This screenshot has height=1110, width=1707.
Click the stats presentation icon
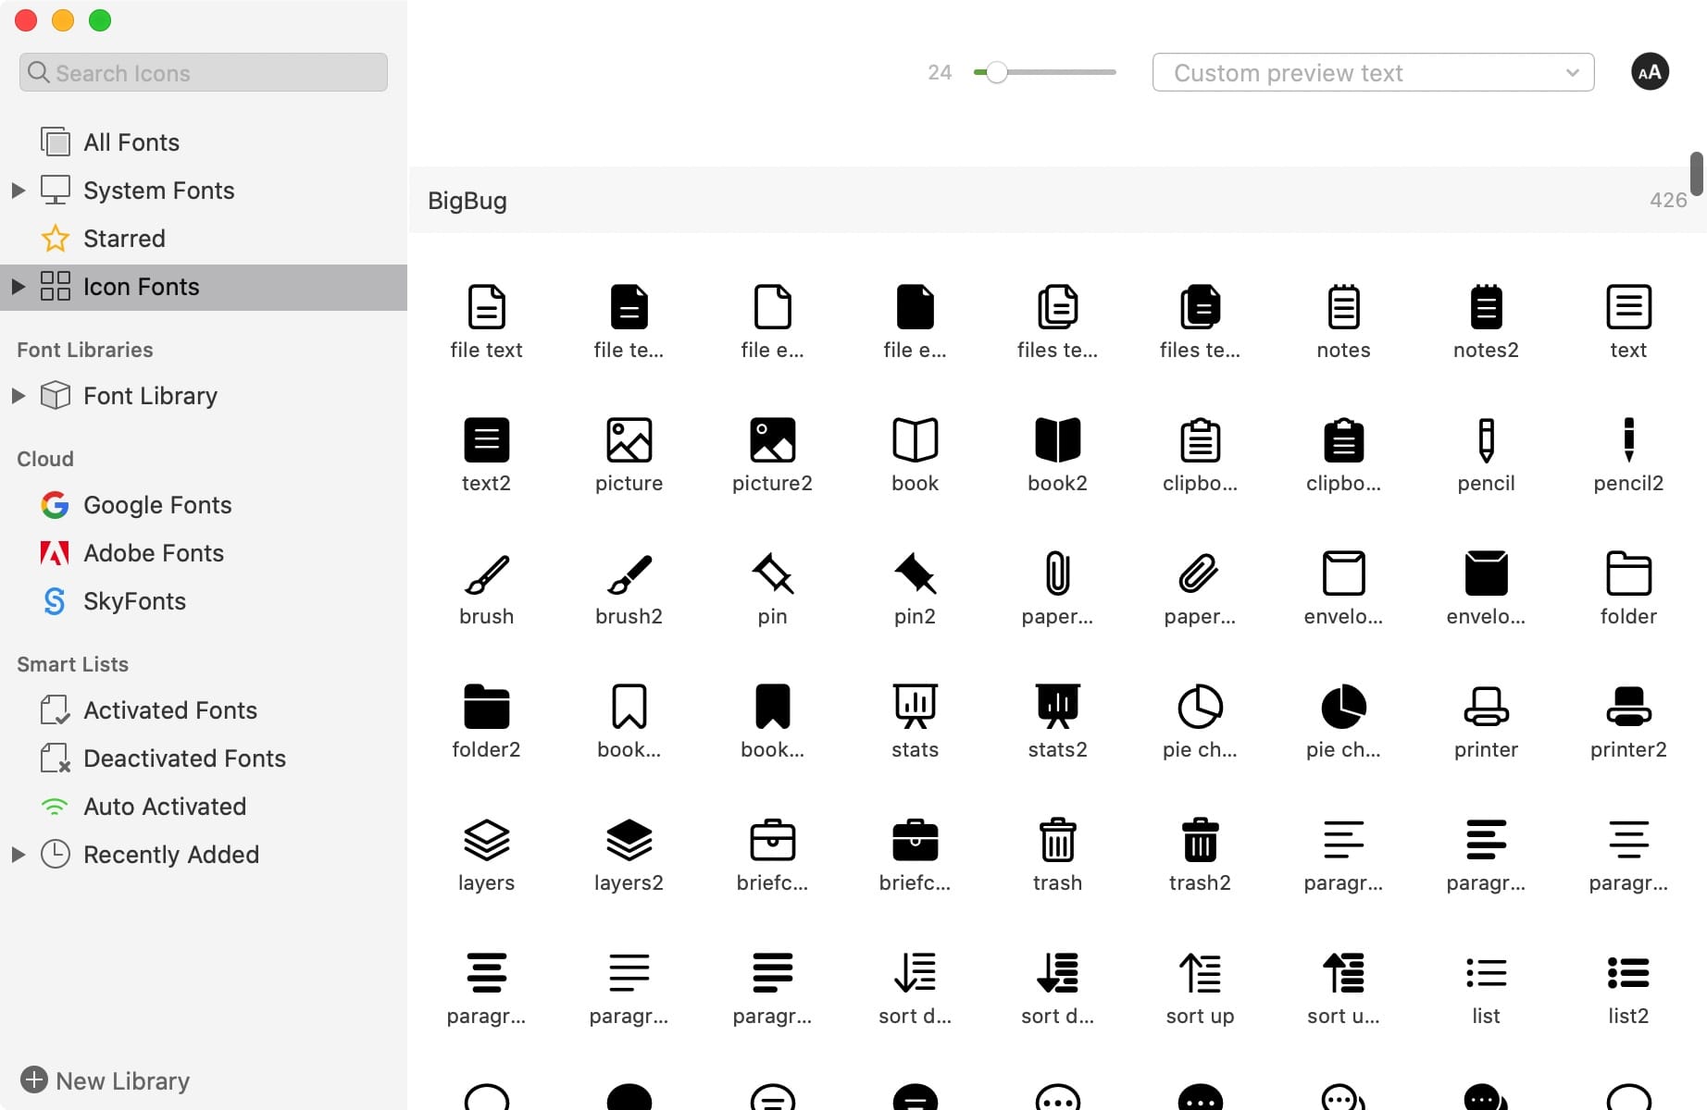[x=915, y=707]
